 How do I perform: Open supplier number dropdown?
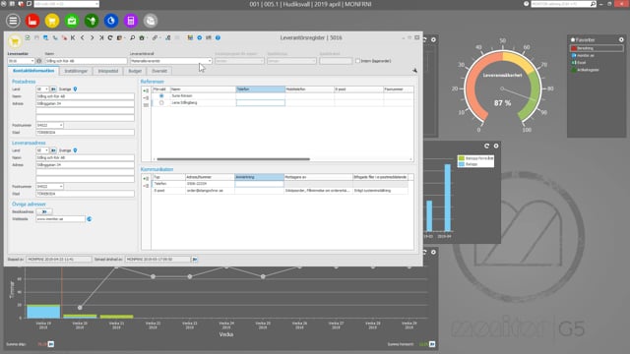click(31, 61)
